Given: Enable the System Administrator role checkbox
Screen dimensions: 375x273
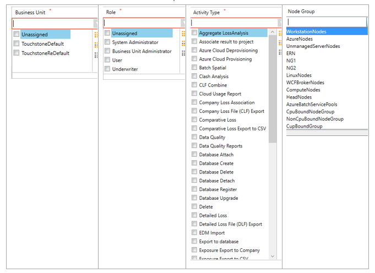Looking at the screenshot, I should coord(107,42).
